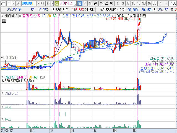The height and width of the screenshot is (133, 177).
Task: Click the 거래량 volume indicator label
Action: click(10, 77)
